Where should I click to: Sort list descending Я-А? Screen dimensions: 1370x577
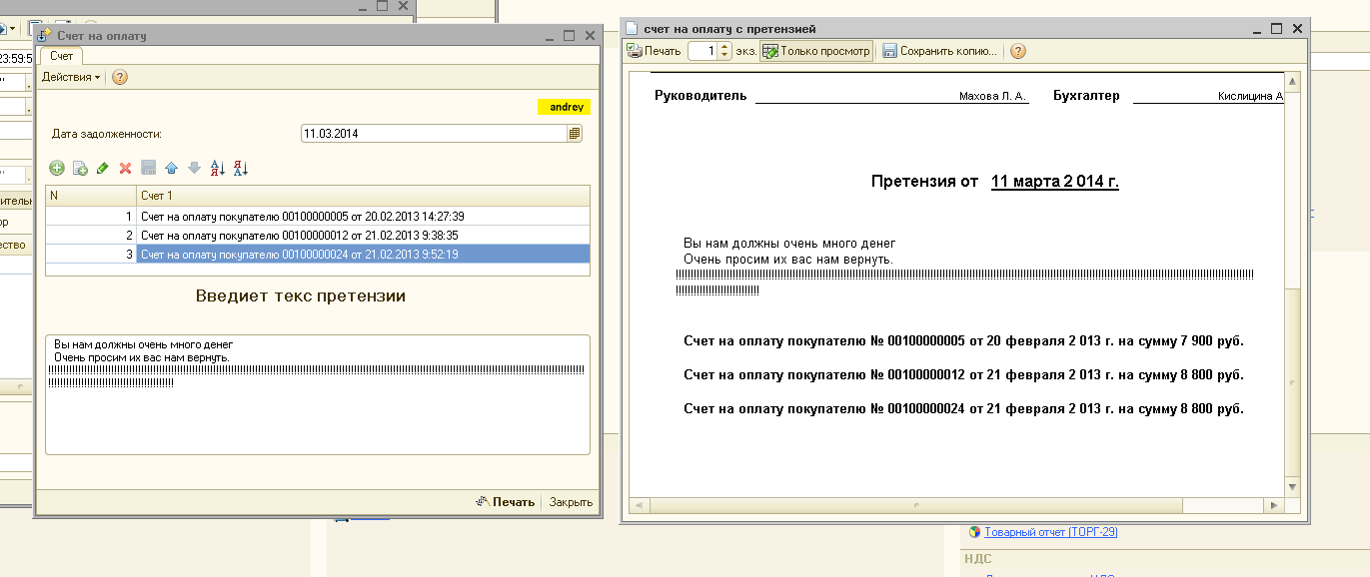click(240, 169)
